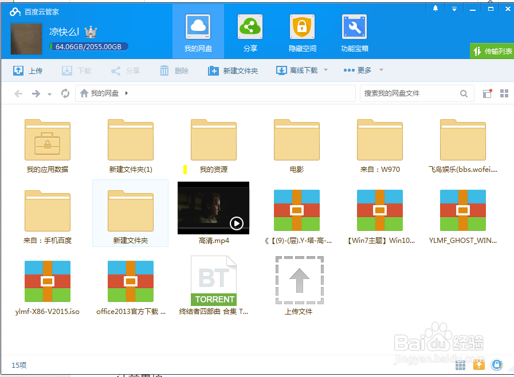The height and width of the screenshot is (377, 514).
Task: Click the 上传文件 placeholder tile
Action: pos(299,286)
